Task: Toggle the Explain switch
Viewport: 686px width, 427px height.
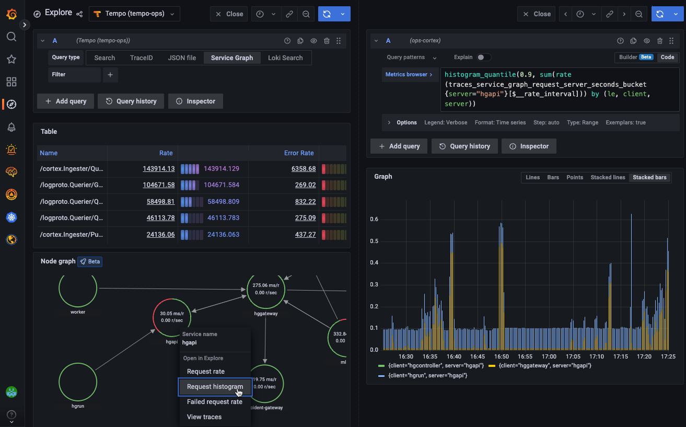Action: (483, 57)
